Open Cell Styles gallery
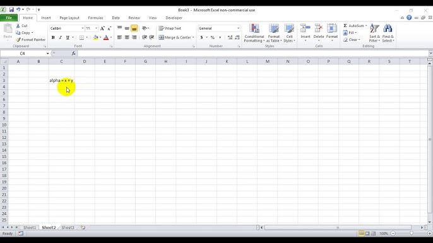This screenshot has width=433, height=243. [289, 33]
